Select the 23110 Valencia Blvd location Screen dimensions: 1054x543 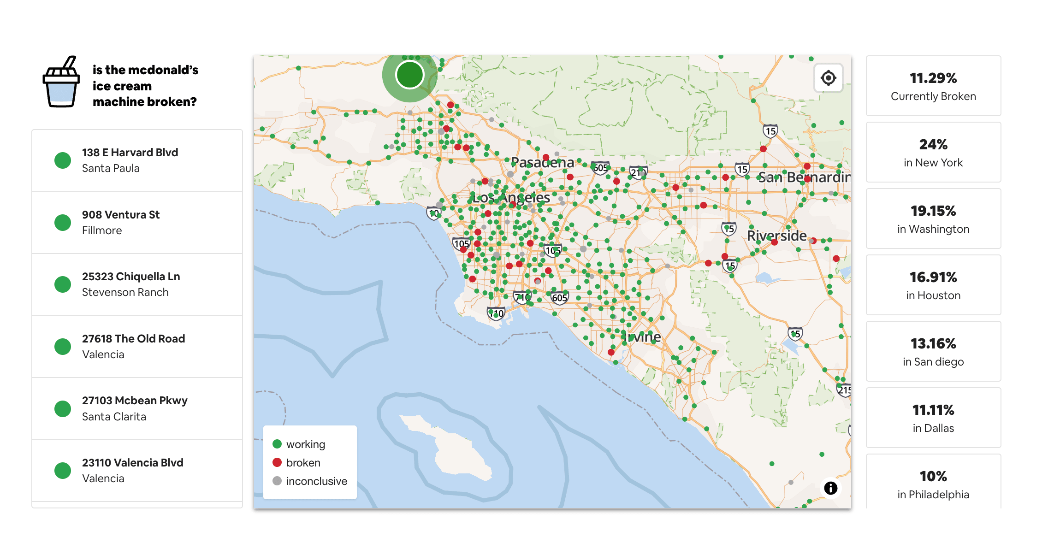tap(137, 471)
